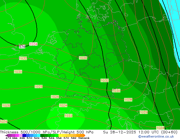Click the orange arrow at the legend's high end
The image size is (180, 139).
pos(85,135)
